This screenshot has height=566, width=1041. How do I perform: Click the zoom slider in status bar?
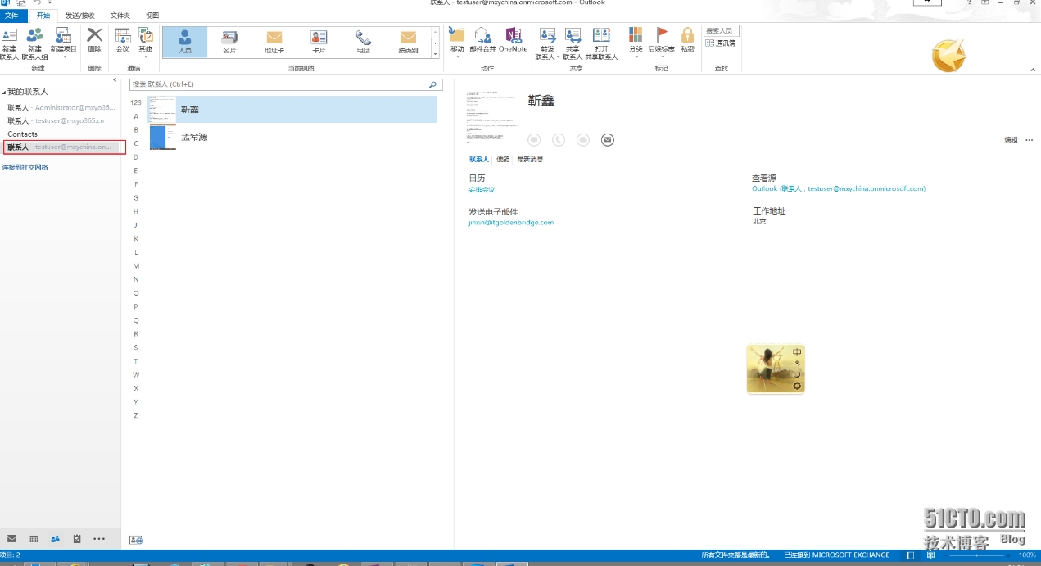point(979,555)
